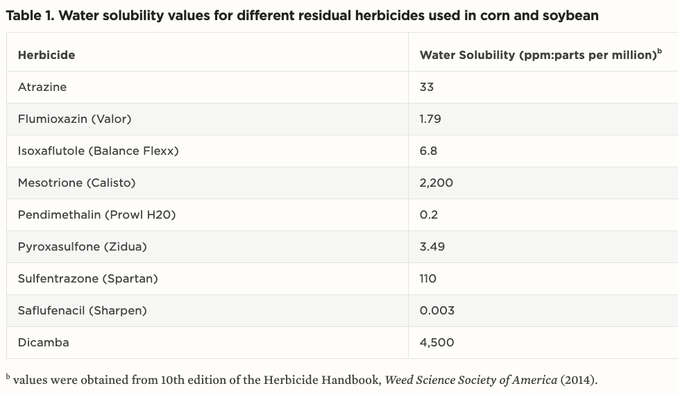The image size is (678, 395).
Task: Select the 3.49 solubility value
Action: tap(432, 246)
